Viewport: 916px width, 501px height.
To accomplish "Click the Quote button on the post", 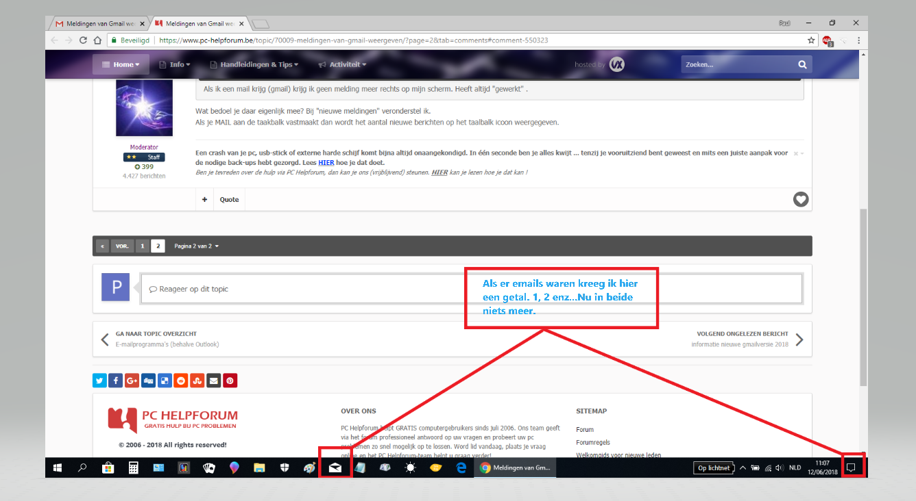I will 230,199.
